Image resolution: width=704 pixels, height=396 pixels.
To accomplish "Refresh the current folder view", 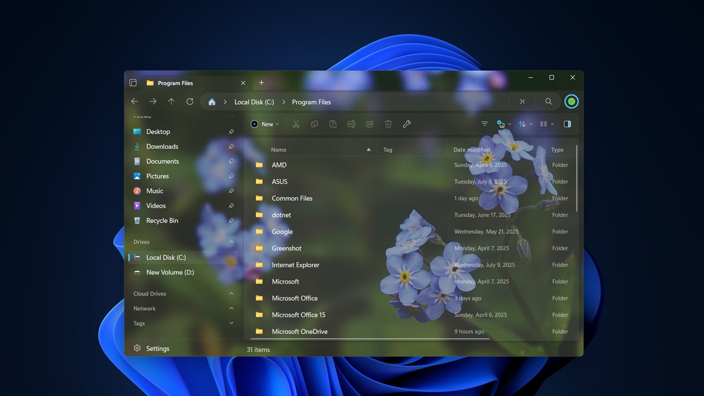I will 190,101.
